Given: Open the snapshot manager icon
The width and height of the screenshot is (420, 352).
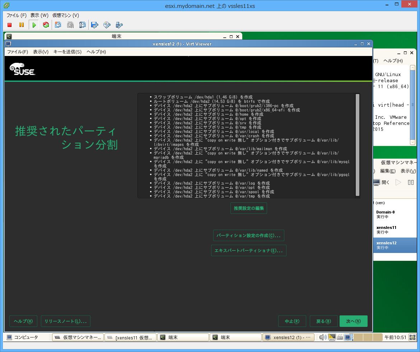Looking at the screenshot, I should (x=83, y=25).
